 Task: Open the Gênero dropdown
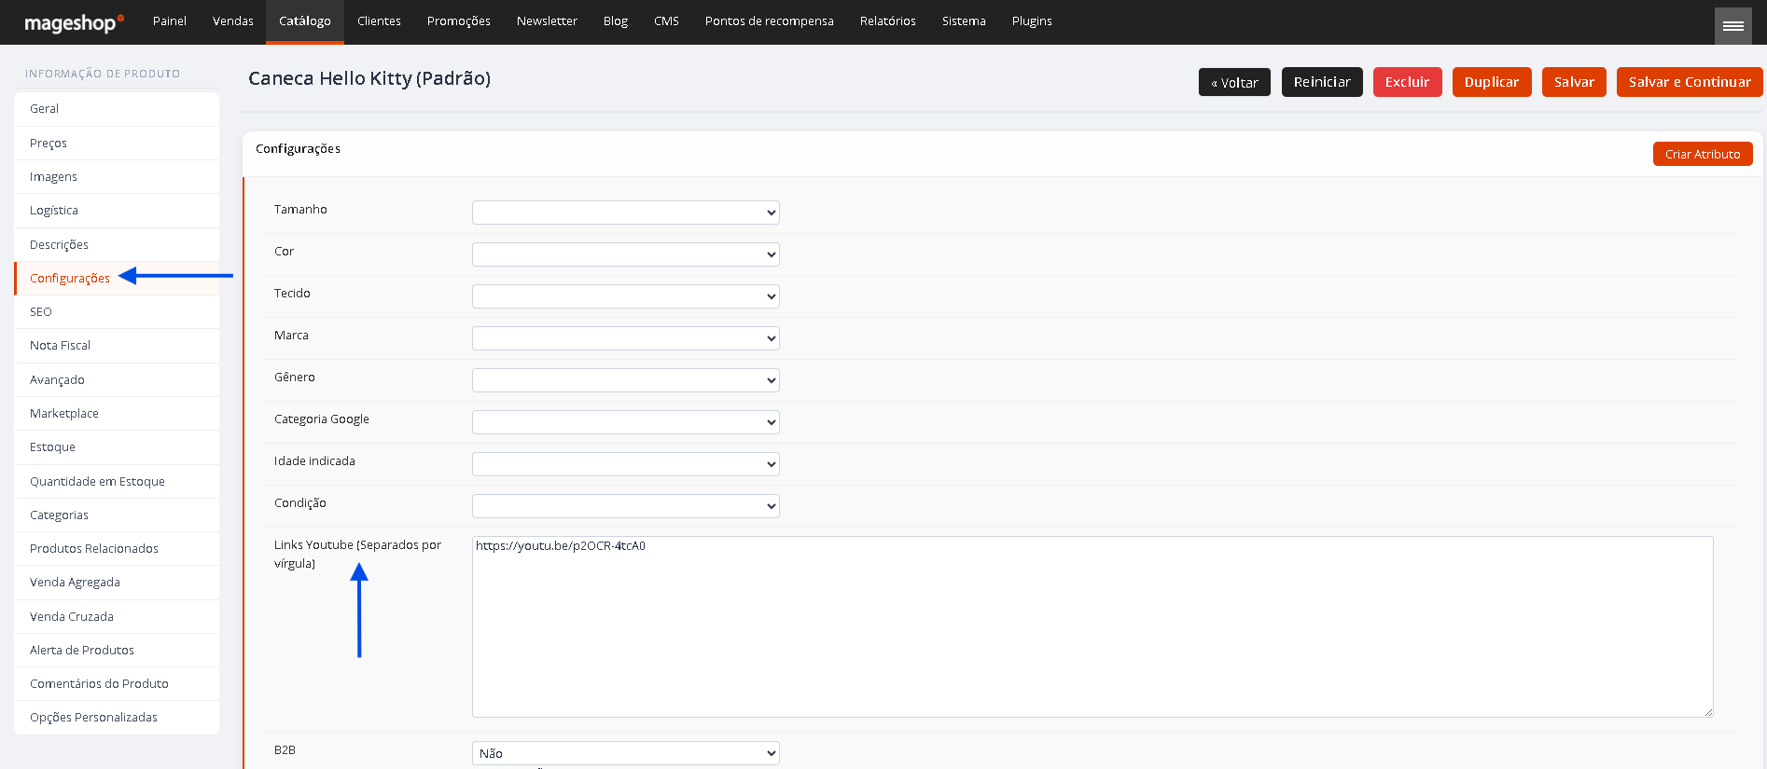(x=626, y=380)
